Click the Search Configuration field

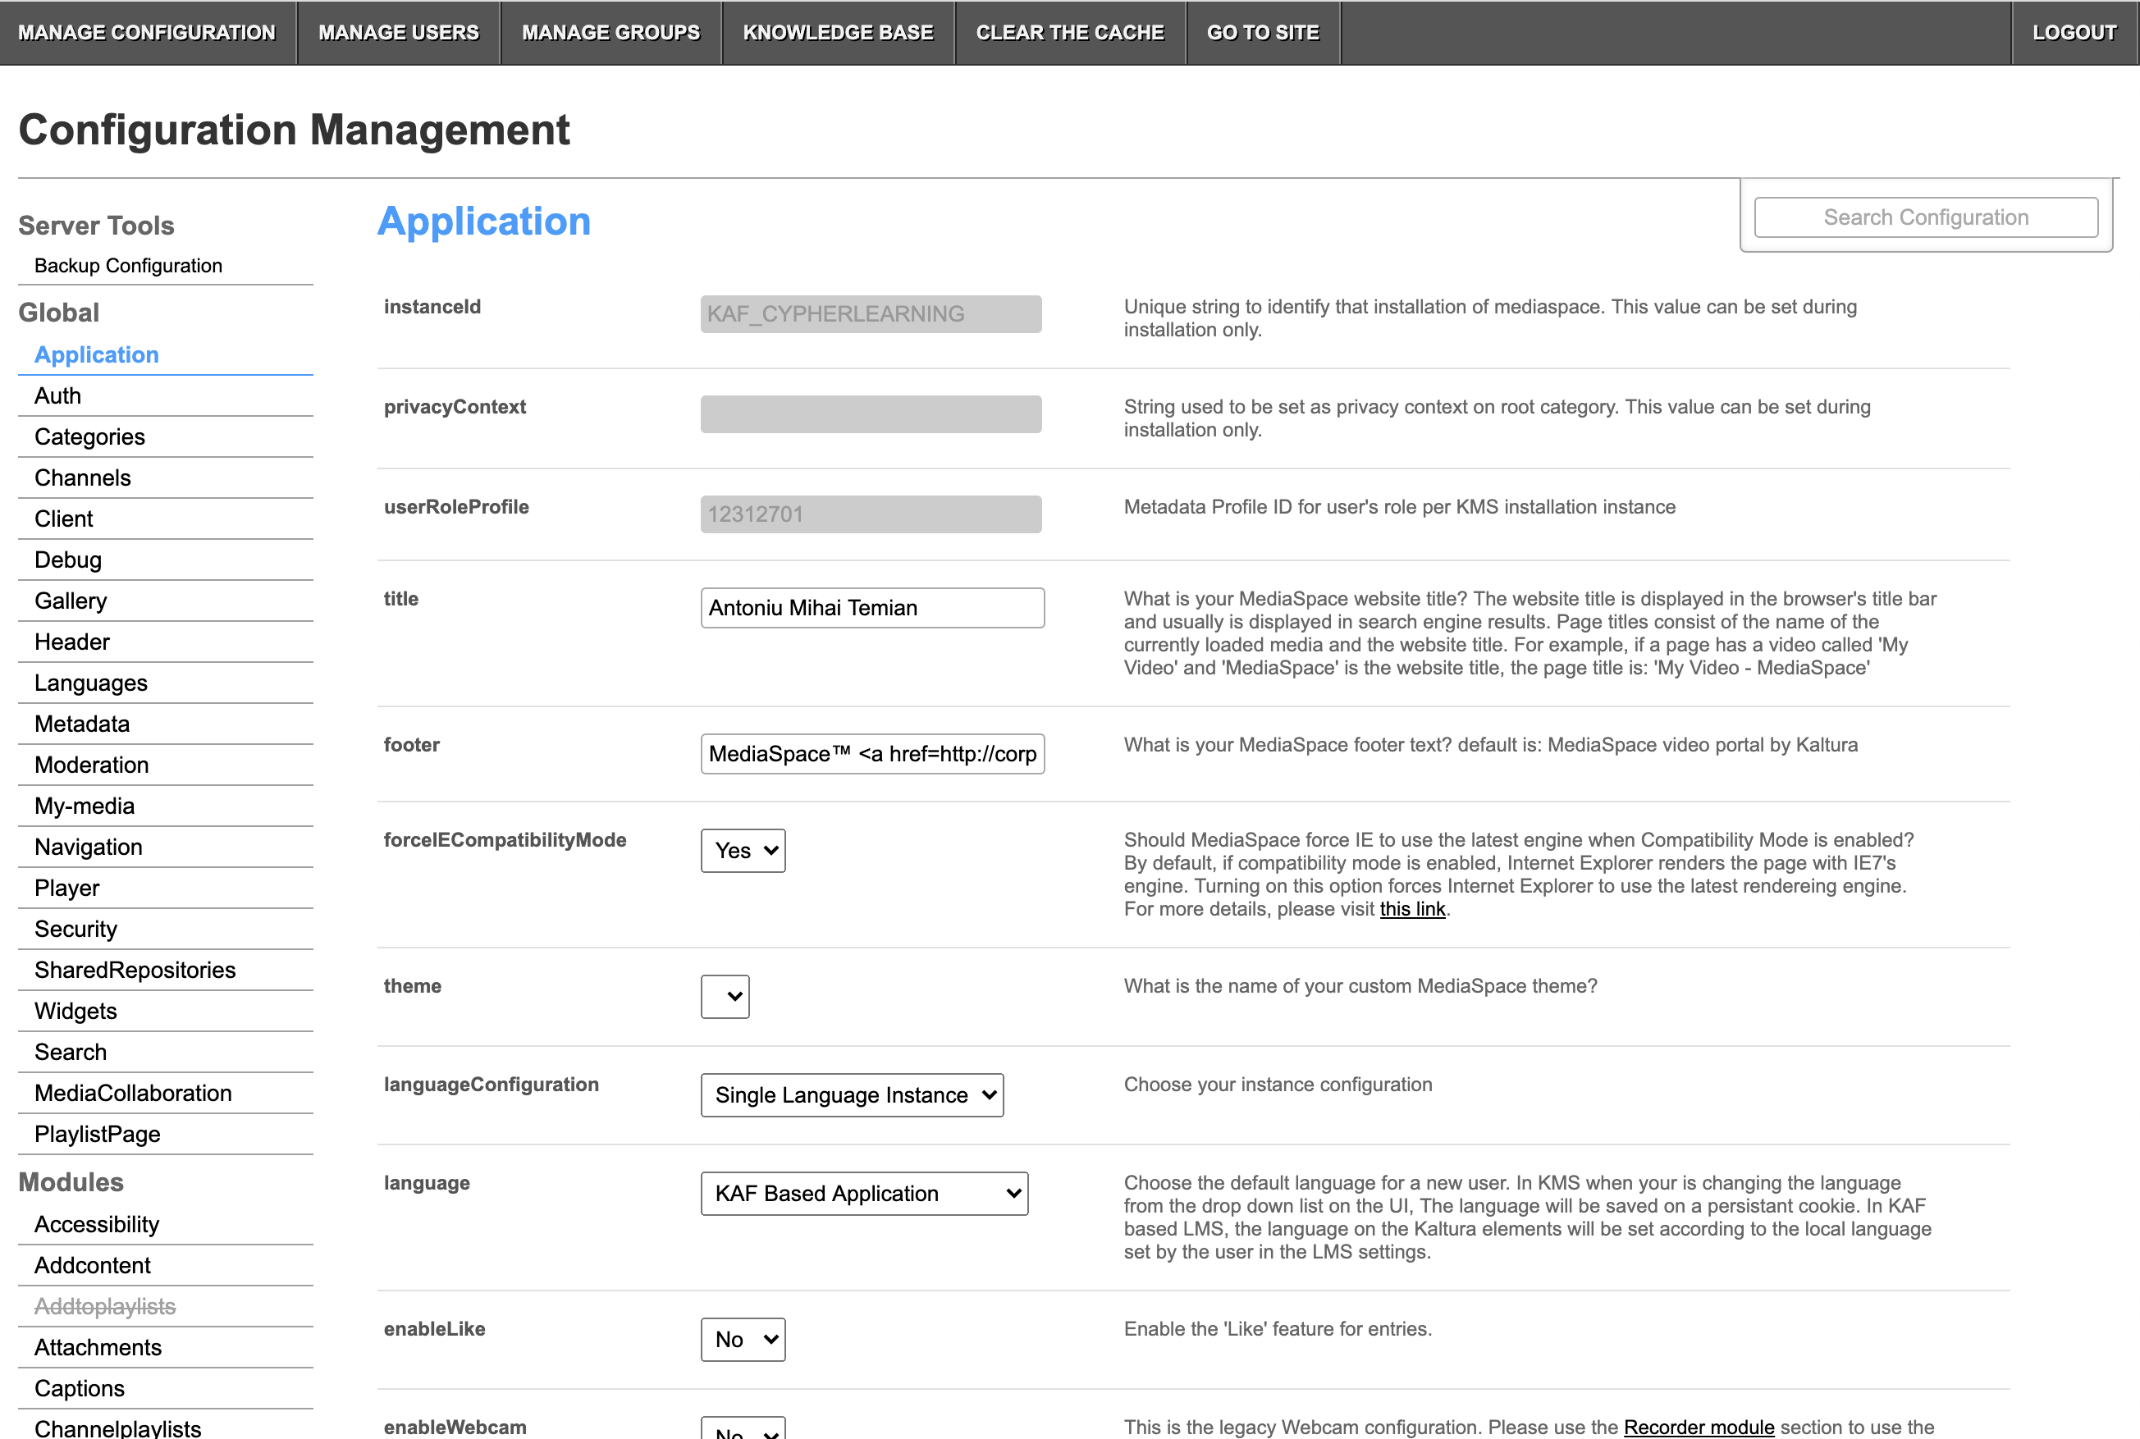tap(1924, 217)
